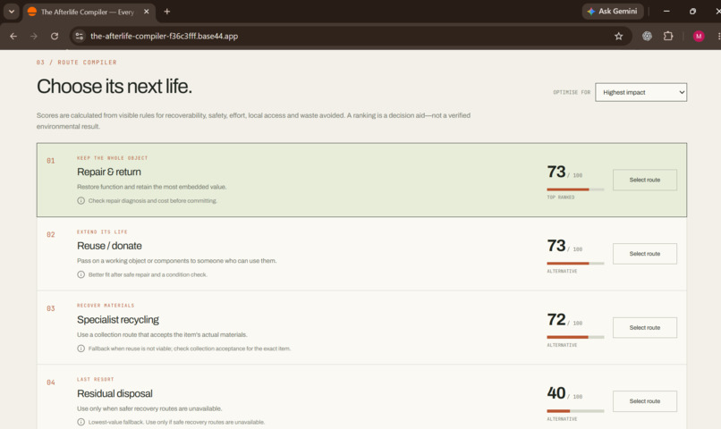Click the LAST RESORT label
This screenshot has width=721, height=429.
tap(95, 379)
